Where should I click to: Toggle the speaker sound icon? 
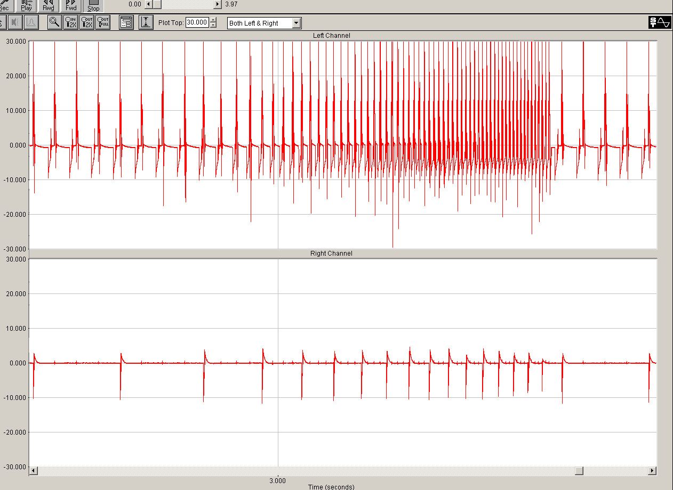tap(14, 22)
